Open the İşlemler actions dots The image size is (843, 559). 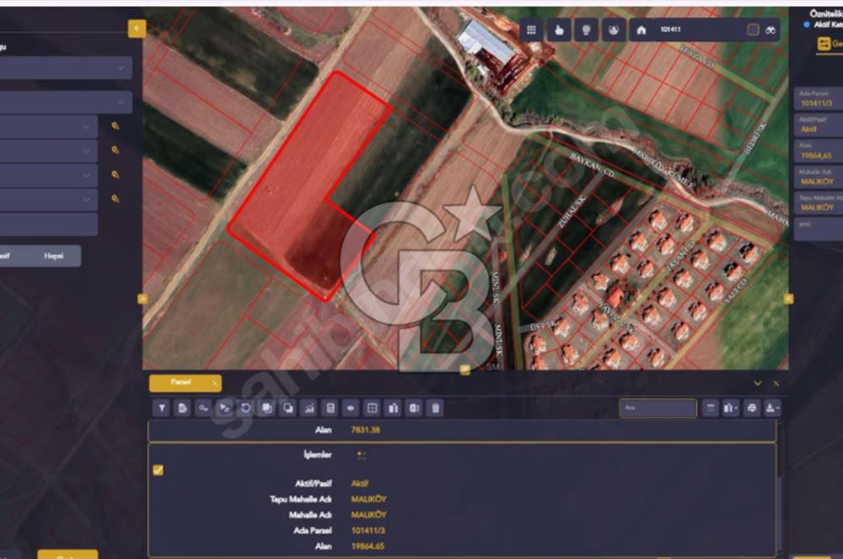[x=362, y=455]
